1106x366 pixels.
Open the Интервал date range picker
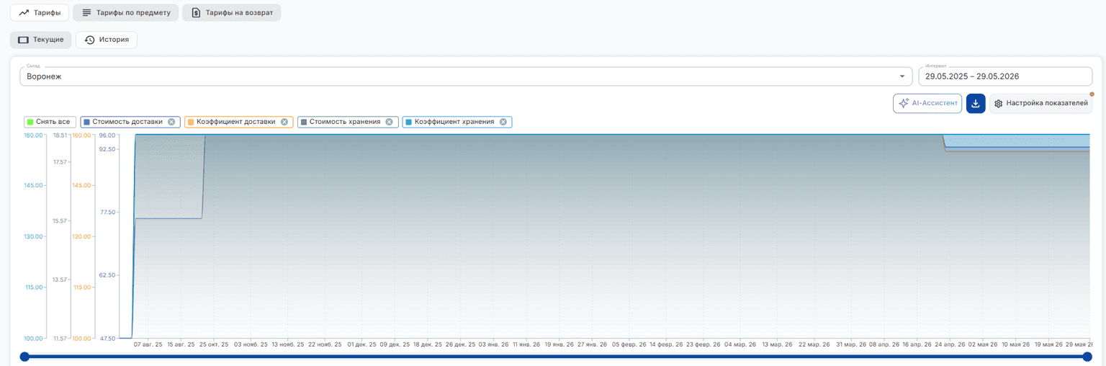coord(1005,76)
